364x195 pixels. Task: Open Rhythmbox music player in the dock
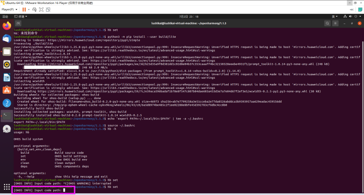coord(7,64)
